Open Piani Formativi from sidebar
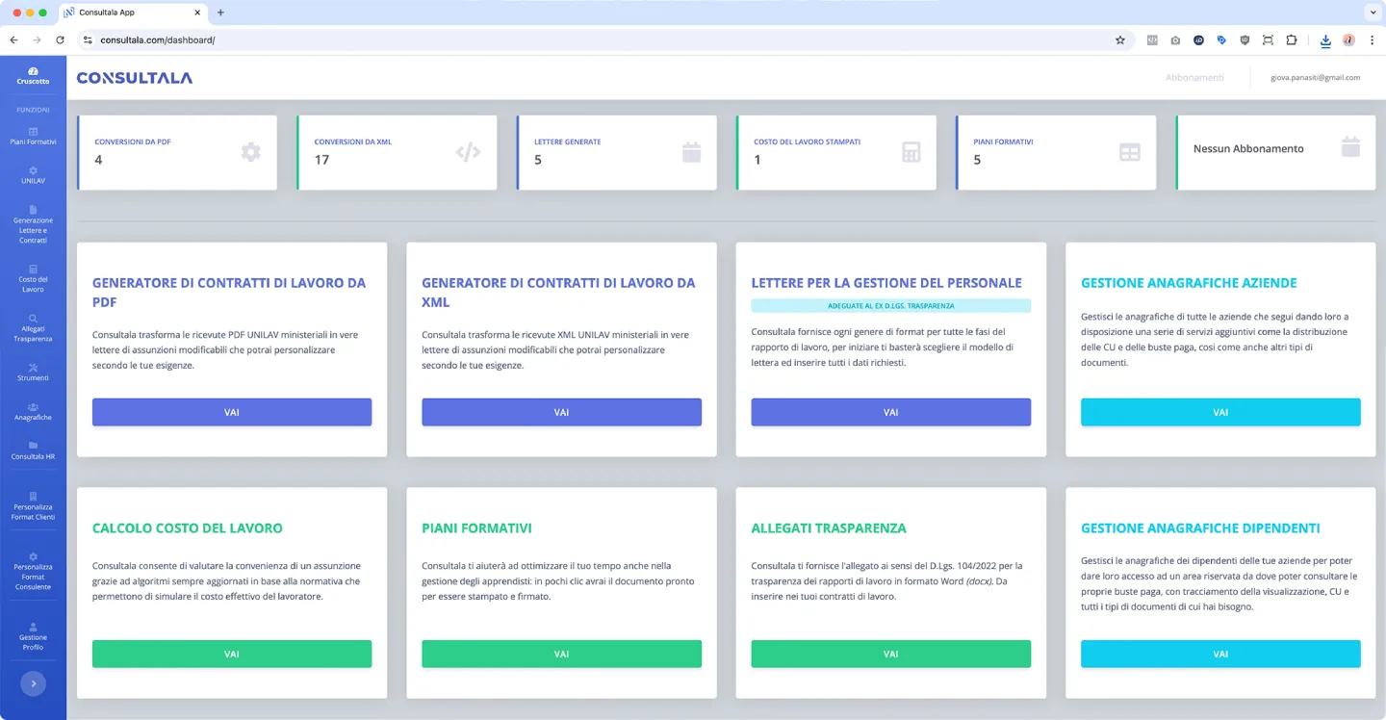 point(33,136)
